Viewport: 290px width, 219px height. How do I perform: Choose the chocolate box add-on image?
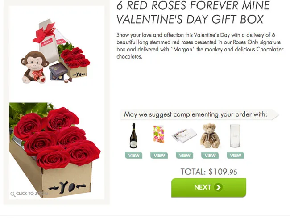click(x=184, y=135)
